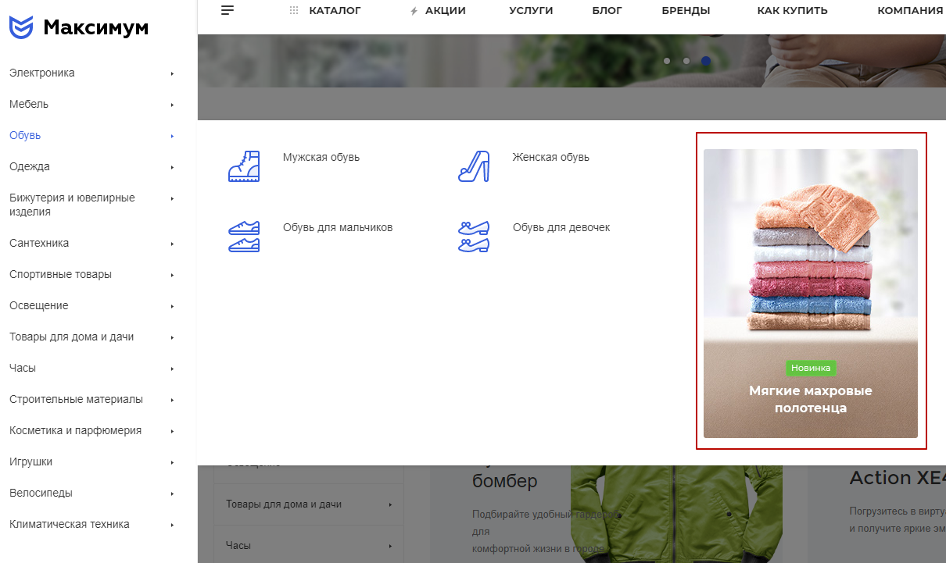Viewport: 946px width, 563px height.
Task: Click the grid dots icon beside КАТАЛОГ
Action: click(x=294, y=11)
